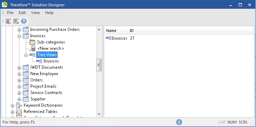Open the View menu
The height and width of the screenshot is (127, 256).
pos(35,13)
